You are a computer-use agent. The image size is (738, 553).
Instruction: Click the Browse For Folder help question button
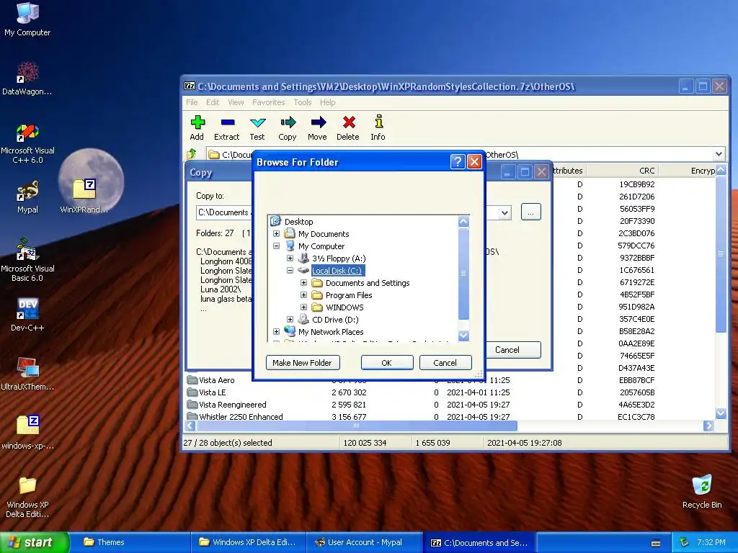(458, 162)
